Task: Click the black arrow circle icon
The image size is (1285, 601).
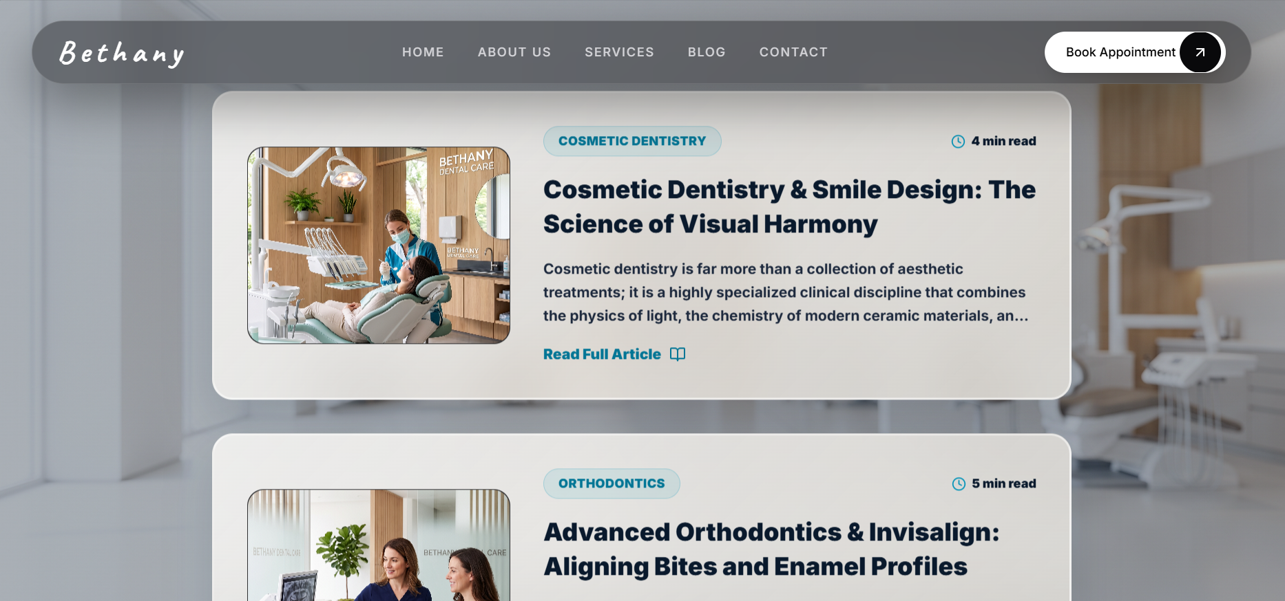Action: click(1200, 52)
